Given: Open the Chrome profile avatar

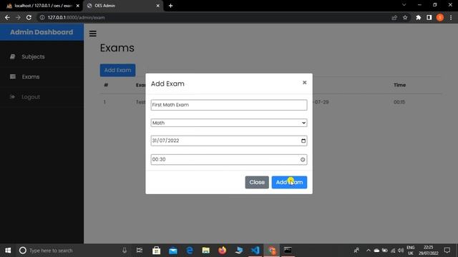Looking at the screenshot, I should 440,17.
